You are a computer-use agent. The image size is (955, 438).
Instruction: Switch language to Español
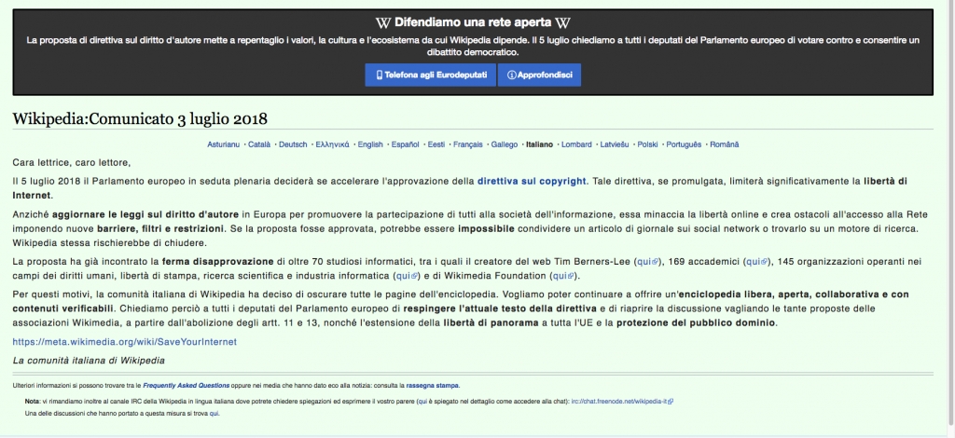[x=405, y=144]
